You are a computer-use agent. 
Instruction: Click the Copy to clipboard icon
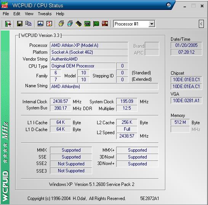[28, 24]
